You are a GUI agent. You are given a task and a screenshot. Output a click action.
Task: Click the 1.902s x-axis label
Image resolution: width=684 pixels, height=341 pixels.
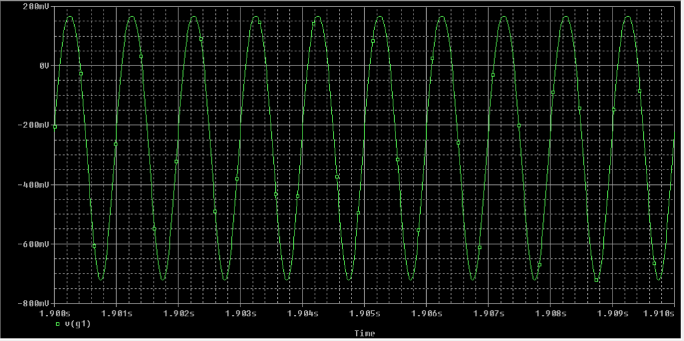click(178, 312)
